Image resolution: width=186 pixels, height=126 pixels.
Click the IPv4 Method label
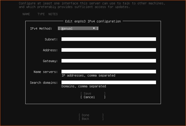pyautogui.click(x=41, y=29)
